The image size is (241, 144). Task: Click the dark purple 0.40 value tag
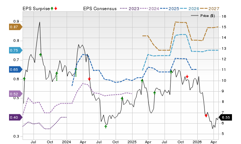point(15,118)
